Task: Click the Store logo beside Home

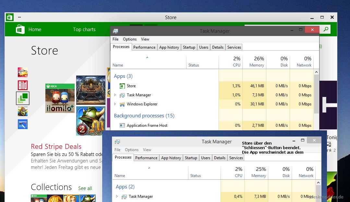Action: [x=20, y=29]
